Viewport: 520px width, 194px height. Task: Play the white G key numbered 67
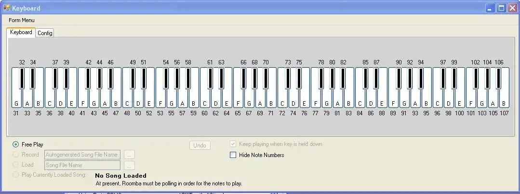[249, 99]
